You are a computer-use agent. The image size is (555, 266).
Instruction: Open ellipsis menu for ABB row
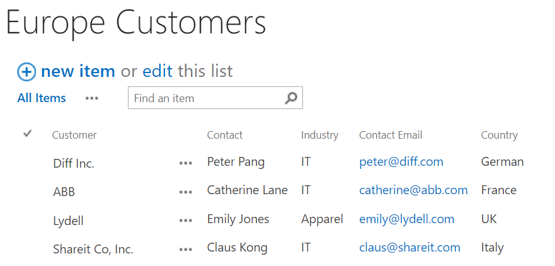185,192
